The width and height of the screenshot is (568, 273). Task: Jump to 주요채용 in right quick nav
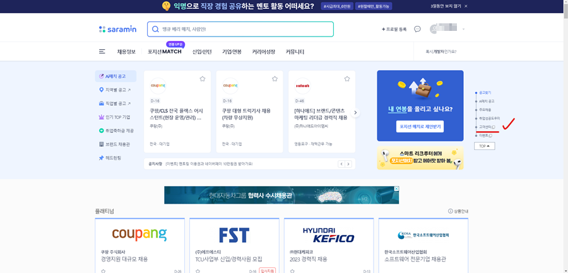(485, 110)
